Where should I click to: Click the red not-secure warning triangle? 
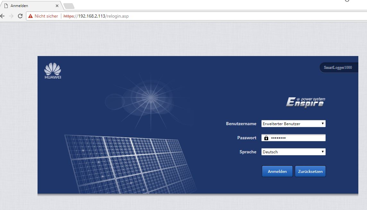(x=30, y=16)
